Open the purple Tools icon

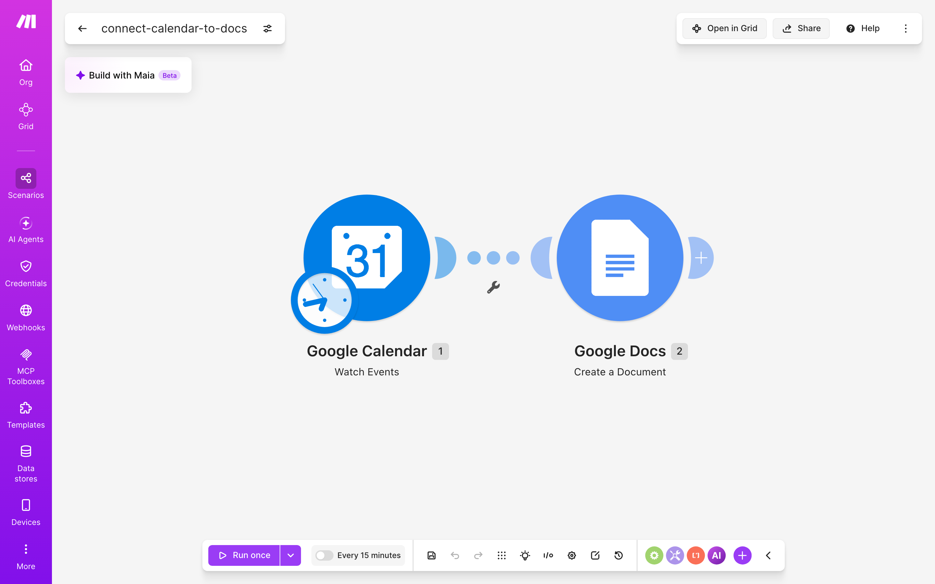(675, 555)
